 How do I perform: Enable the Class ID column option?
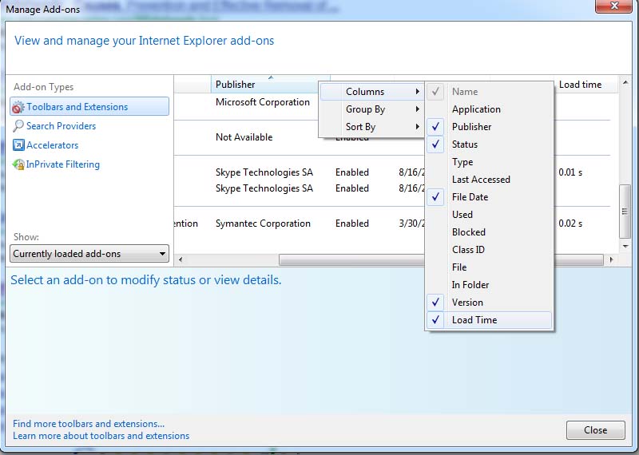(x=489, y=249)
